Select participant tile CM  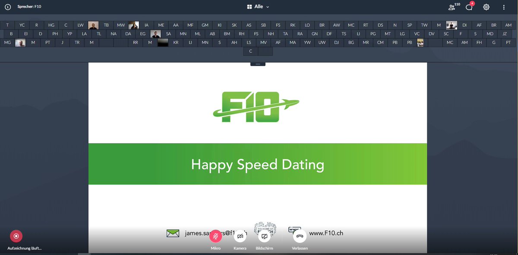[x=380, y=42]
